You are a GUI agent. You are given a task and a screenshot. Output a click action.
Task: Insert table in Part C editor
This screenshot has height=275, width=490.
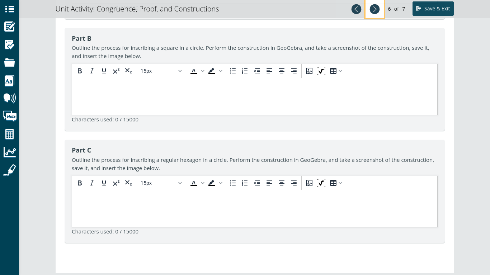(x=333, y=183)
